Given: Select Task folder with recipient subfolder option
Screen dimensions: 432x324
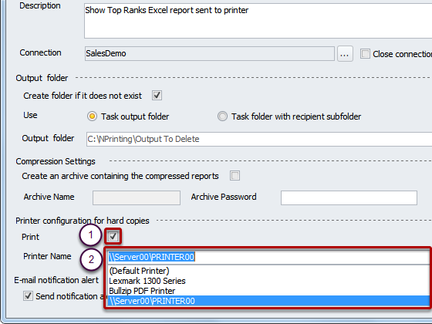Looking at the screenshot, I should pyautogui.click(x=222, y=116).
